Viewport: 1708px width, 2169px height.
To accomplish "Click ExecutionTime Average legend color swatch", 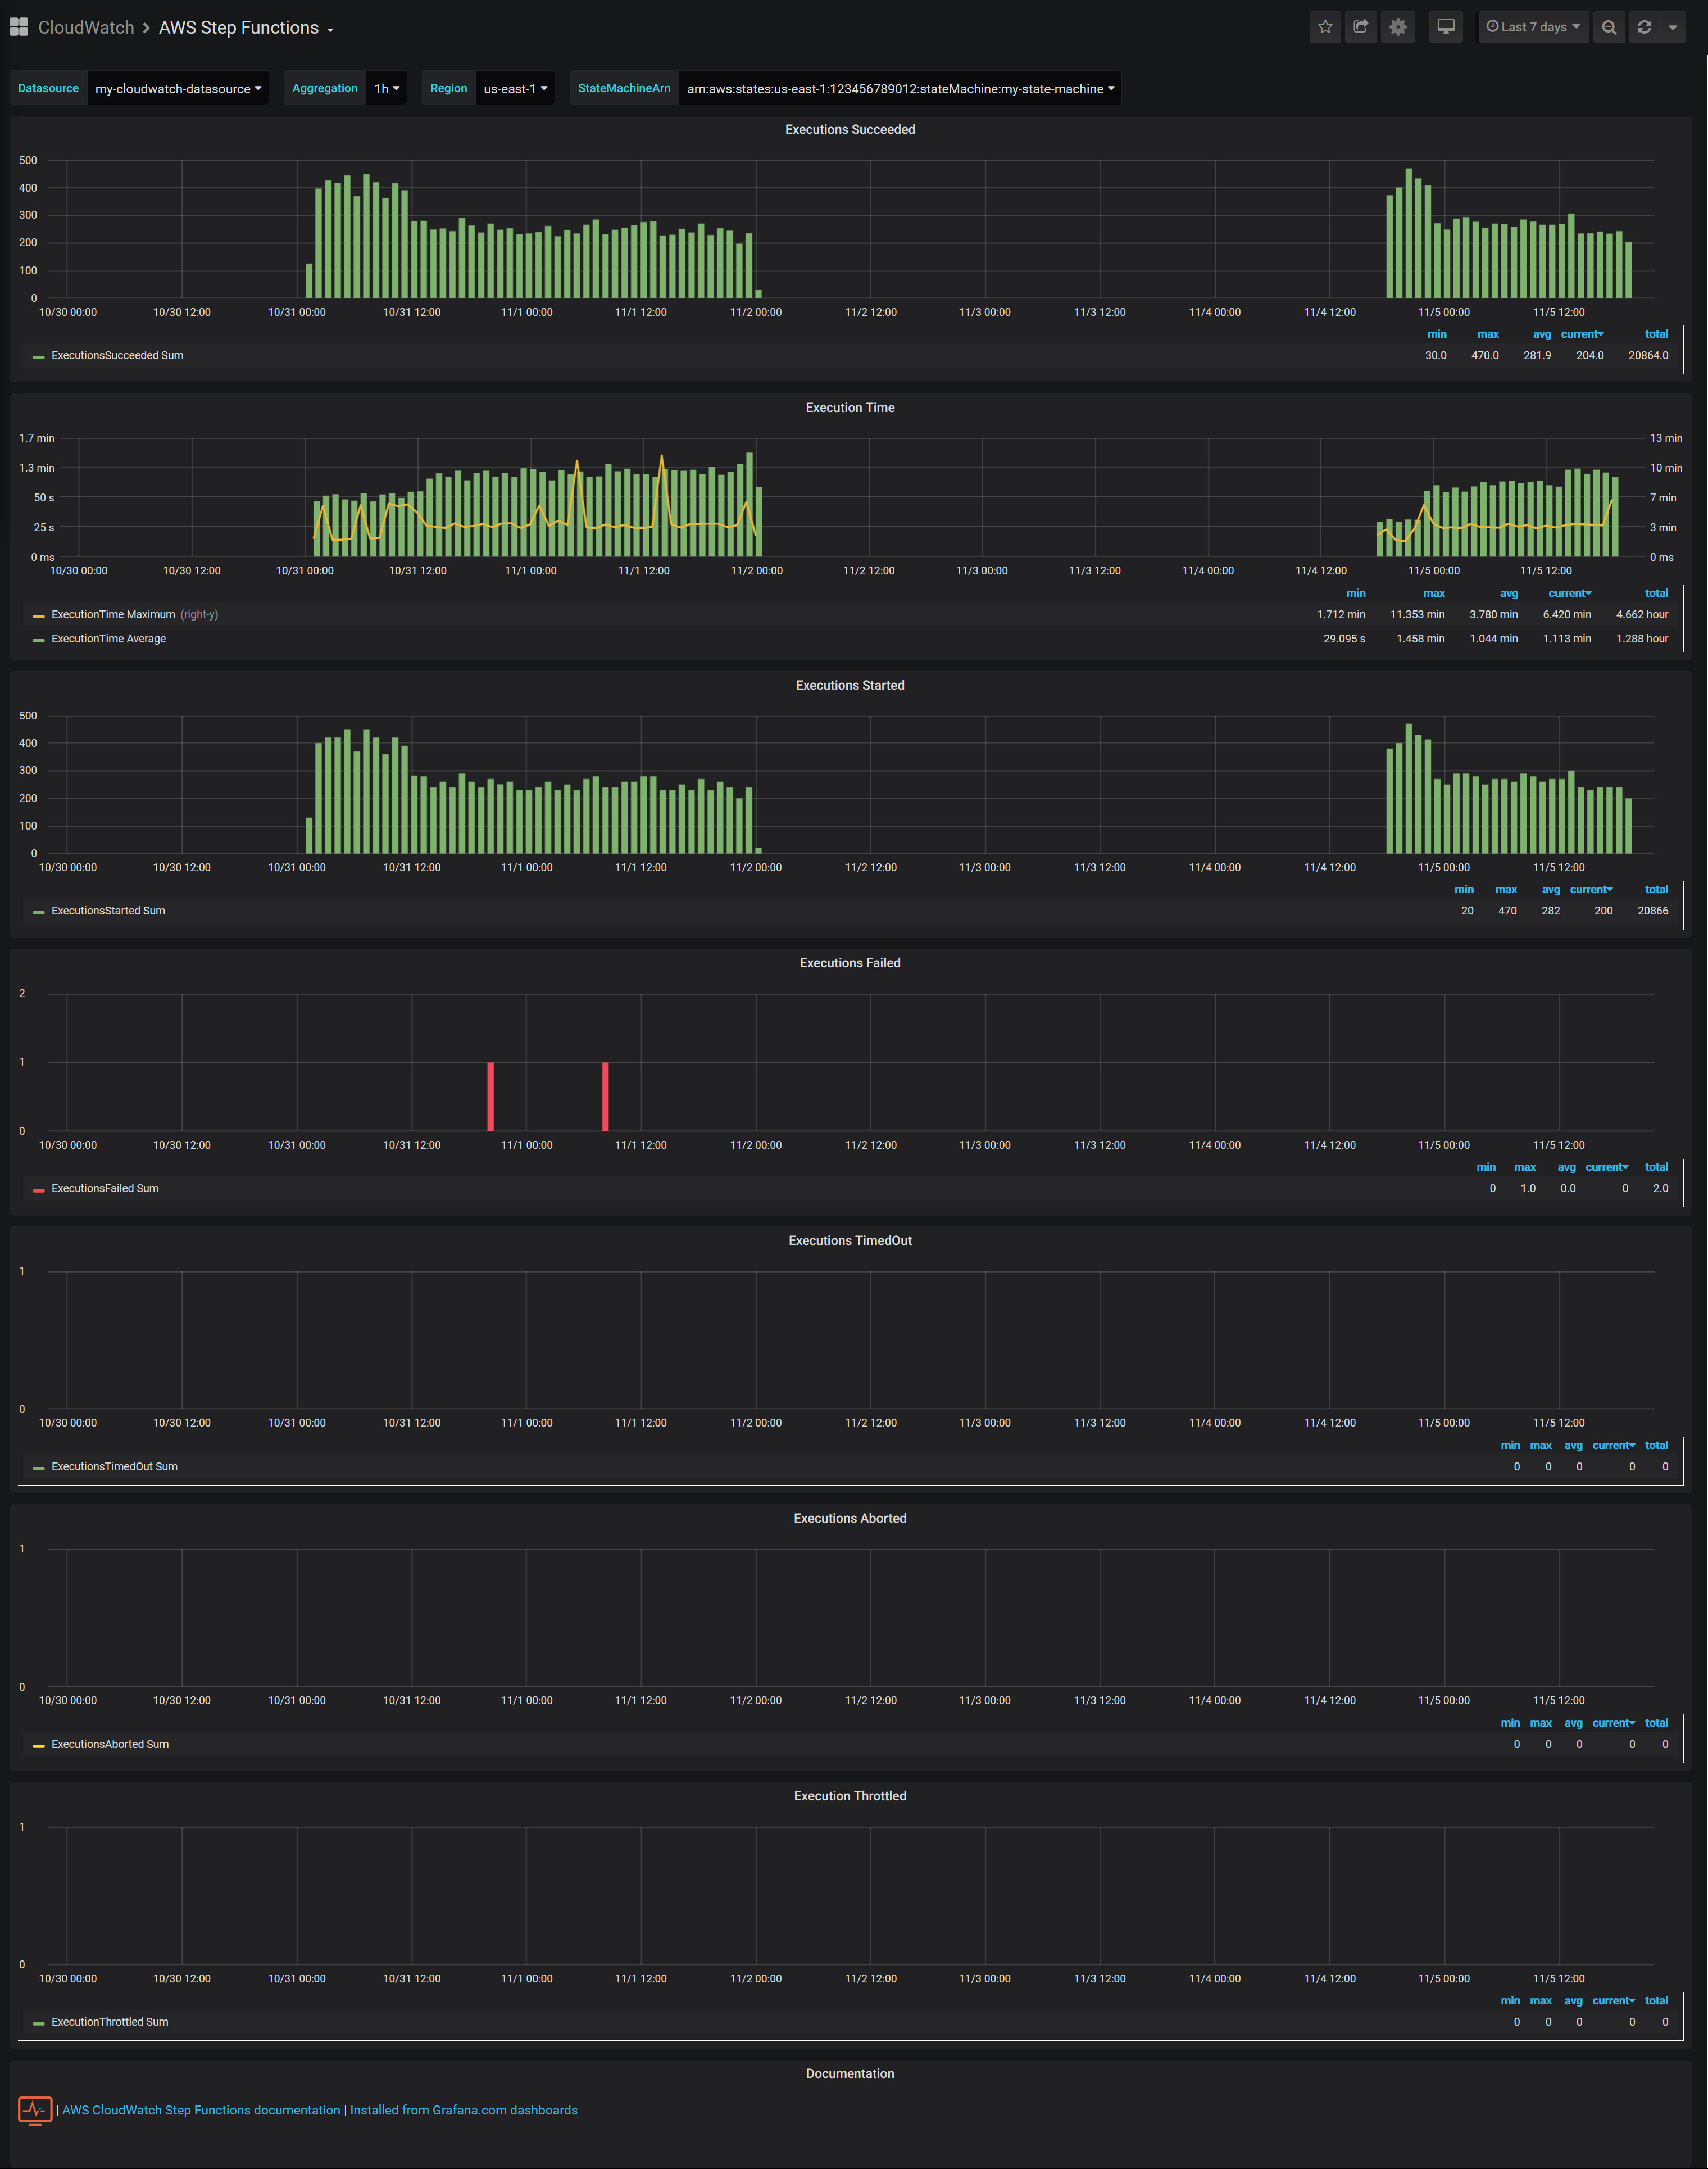I will [38, 639].
